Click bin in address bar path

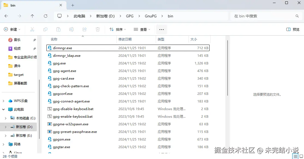pyautogui.click(x=170, y=16)
